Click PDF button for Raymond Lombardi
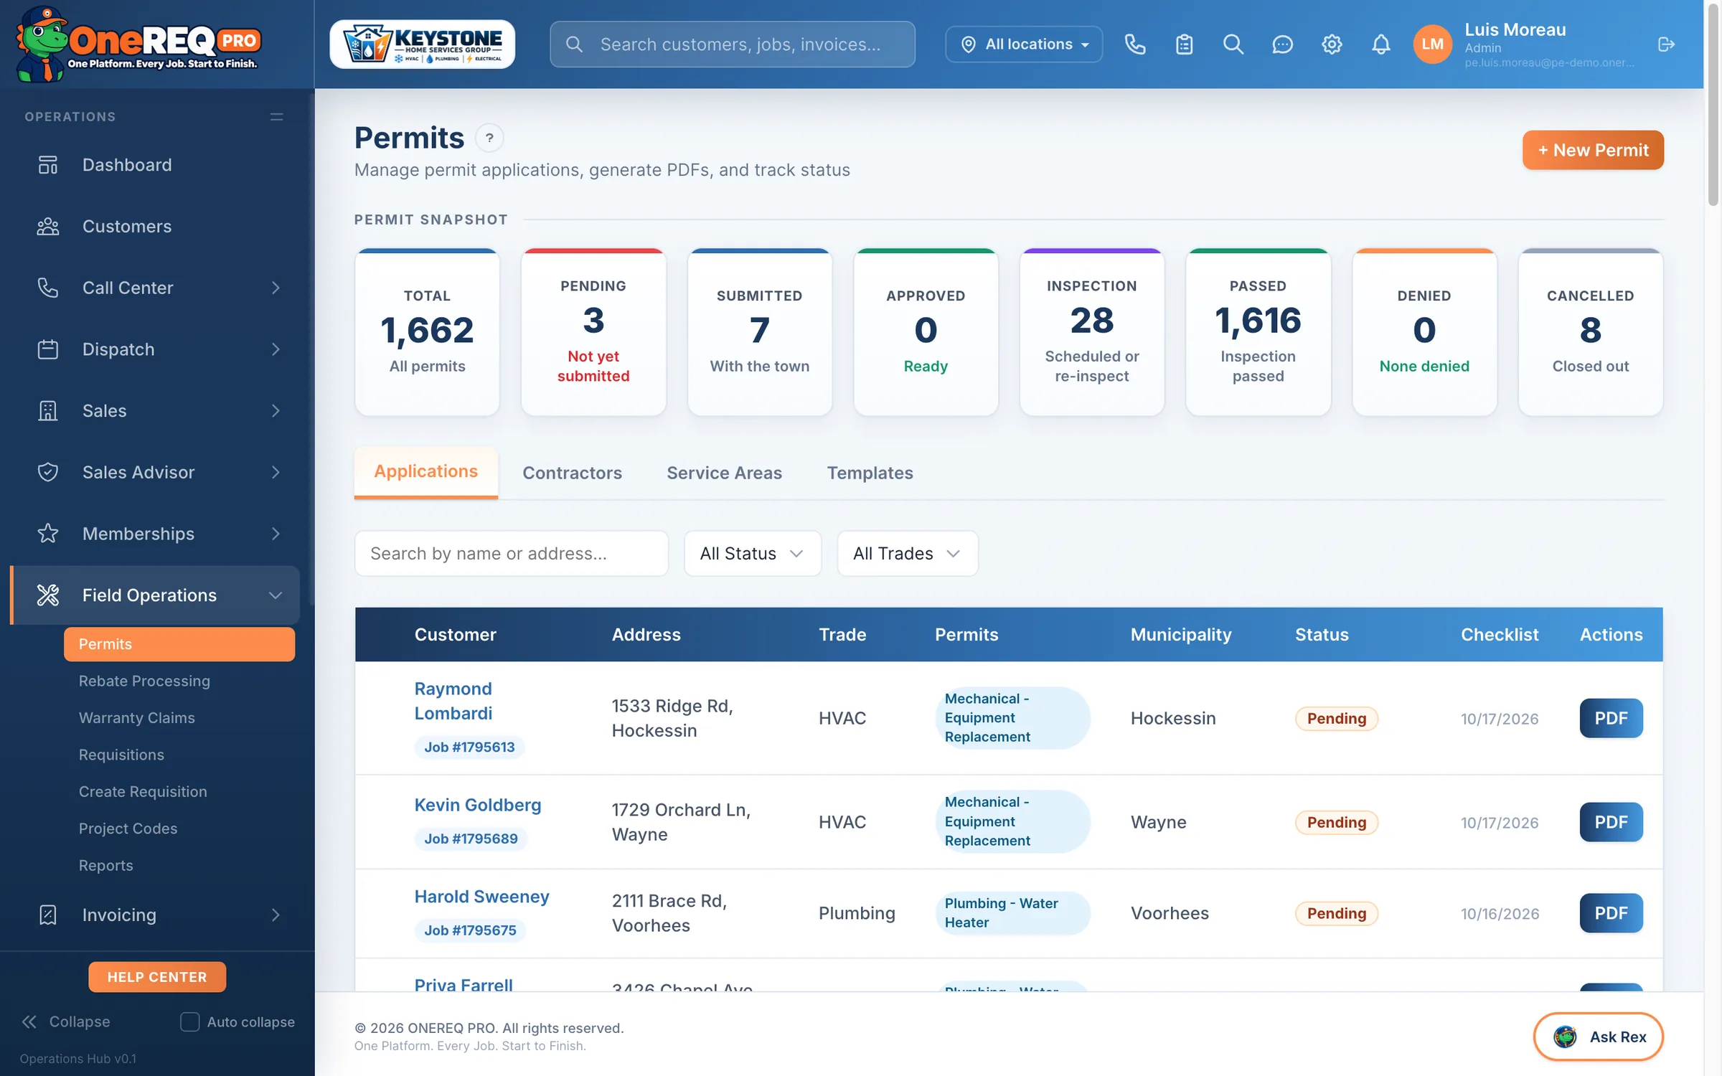1722x1076 pixels. (1611, 718)
